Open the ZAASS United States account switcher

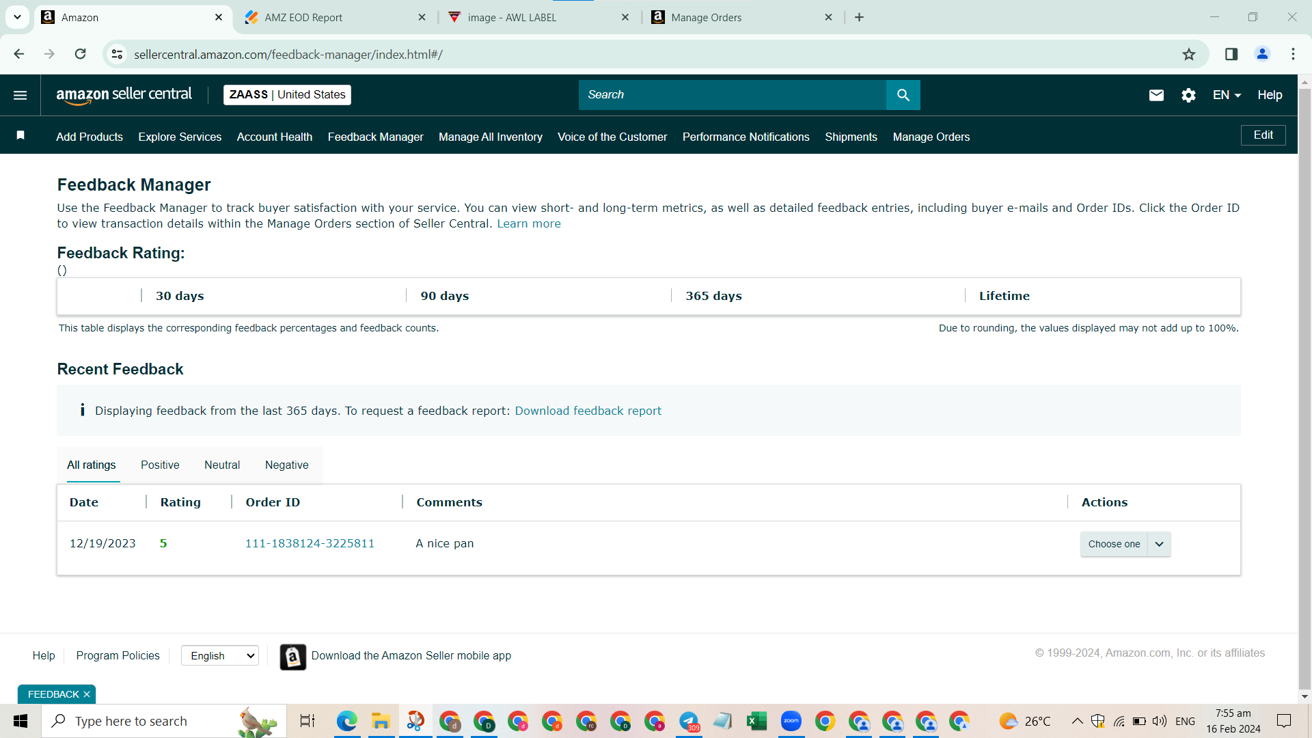coord(287,95)
